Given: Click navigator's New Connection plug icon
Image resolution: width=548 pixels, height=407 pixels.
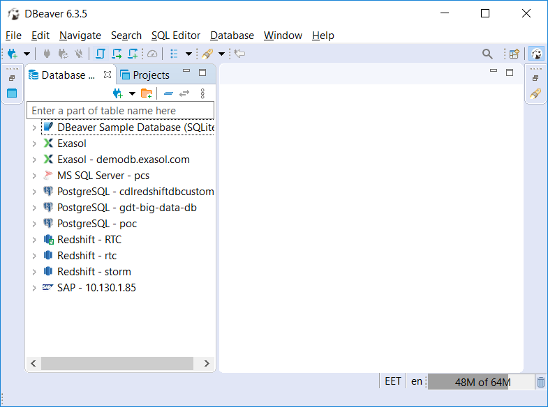Looking at the screenshot, I should [x=118, y=93].
